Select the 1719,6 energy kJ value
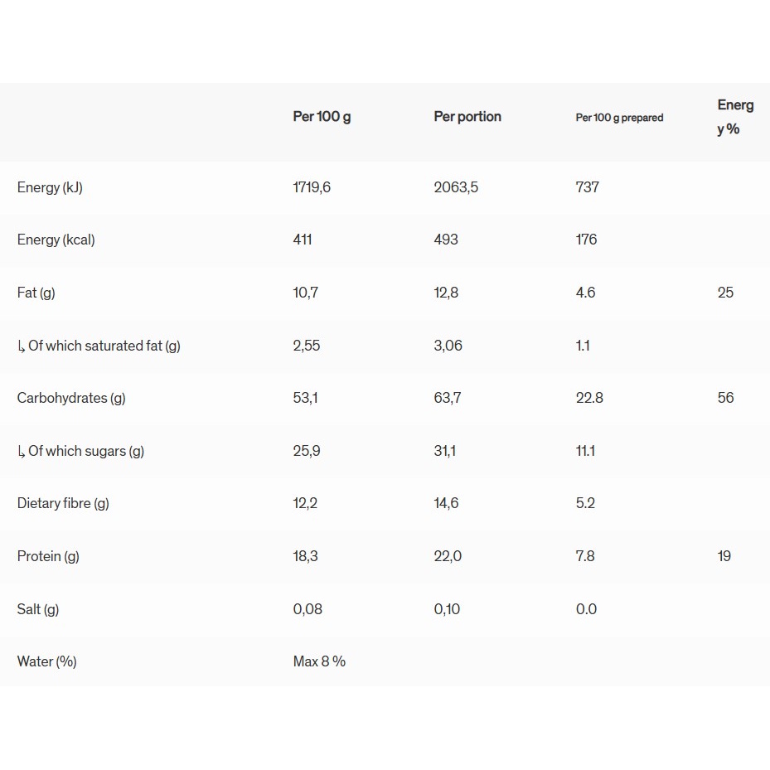This screenshot has width=770, height=770. pyautogui.click(x=312, y=187)
